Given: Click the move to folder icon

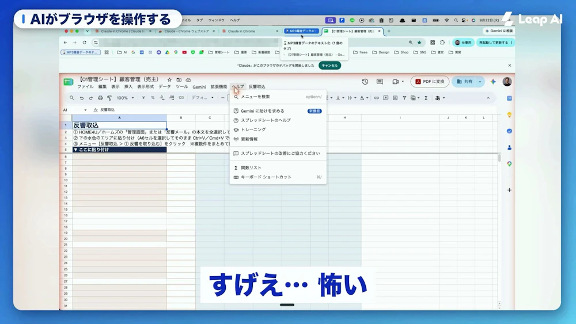Looking at the screenshot, I should 179,79.
